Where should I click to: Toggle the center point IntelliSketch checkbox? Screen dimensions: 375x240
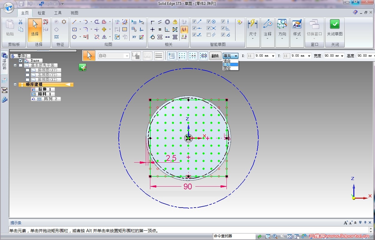pyautogui.click(x=209, y=22)
